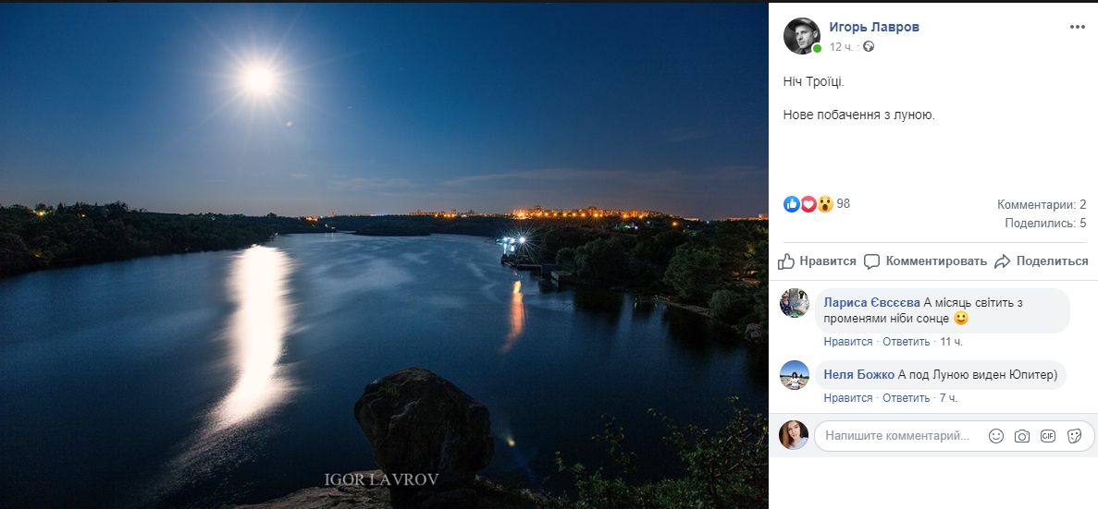The image size is (1098, 509).
Task: Open the GIF picker in comment box
Action: click(1047, 436)
